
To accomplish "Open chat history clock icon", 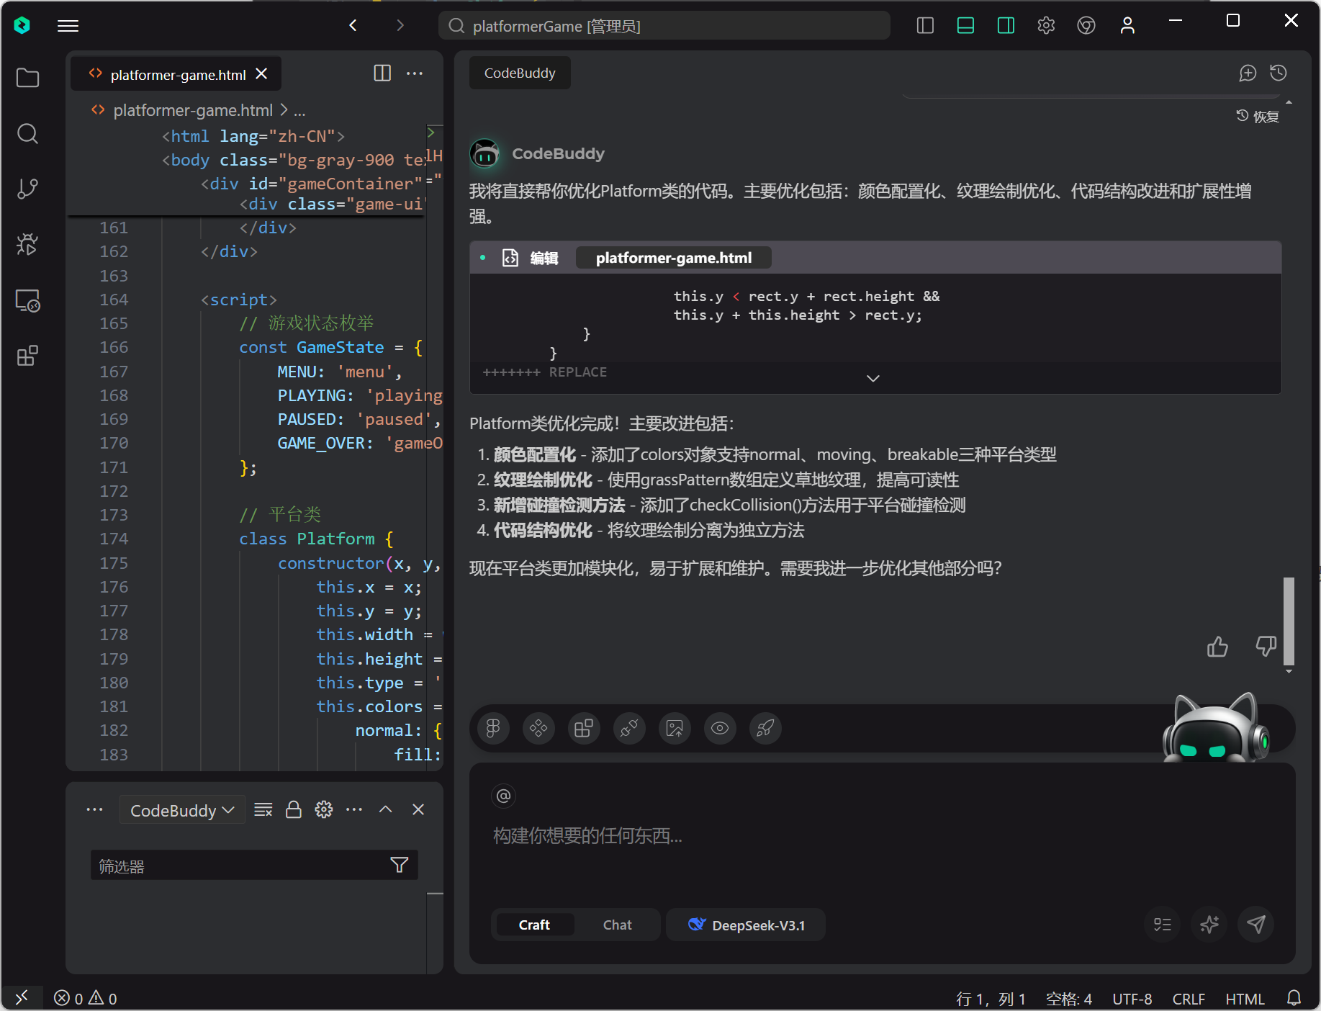I will [x=1279, y=73].
